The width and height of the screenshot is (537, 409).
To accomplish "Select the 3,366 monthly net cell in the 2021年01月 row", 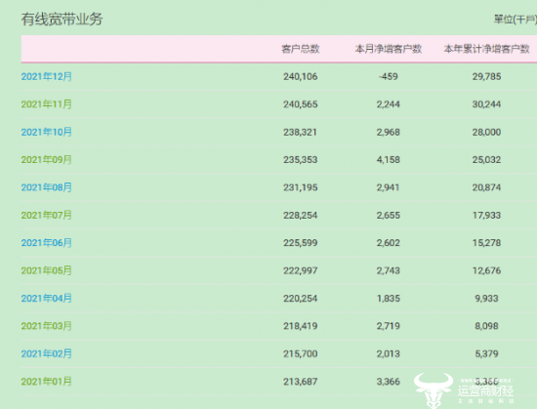I will 389,382.
